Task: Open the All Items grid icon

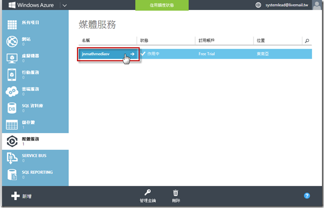Action: (12, 25)
